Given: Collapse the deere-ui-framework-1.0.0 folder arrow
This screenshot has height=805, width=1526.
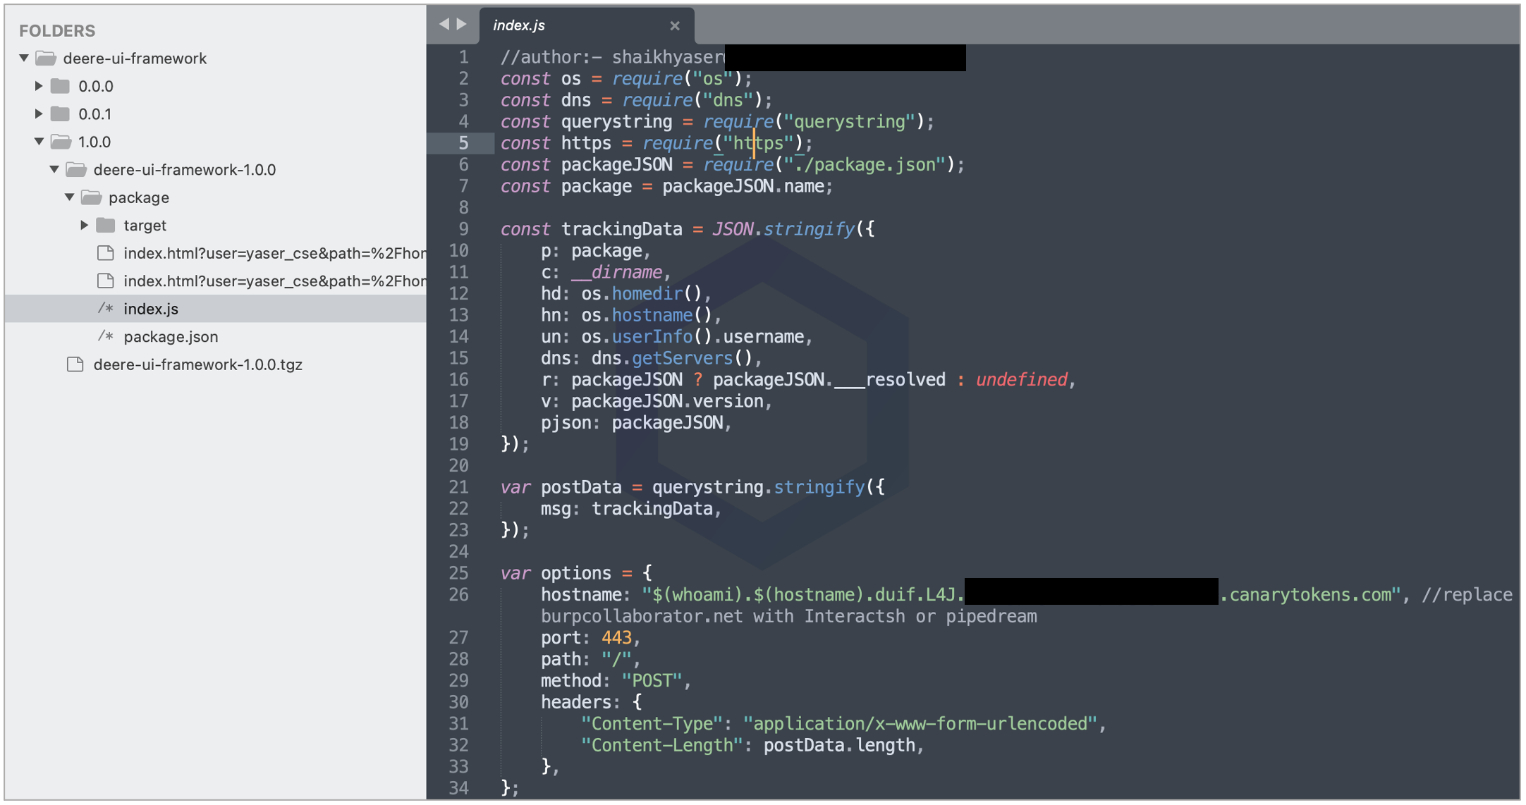Looking at the screenshot, I should tap(55, 170).
